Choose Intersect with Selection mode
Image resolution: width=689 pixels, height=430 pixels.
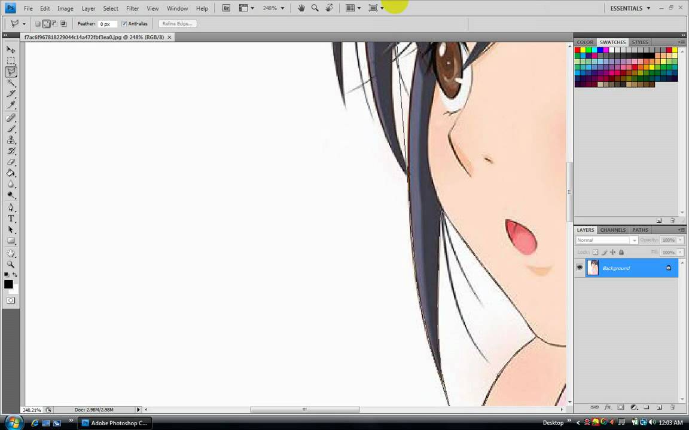click(x=63, y=24)
